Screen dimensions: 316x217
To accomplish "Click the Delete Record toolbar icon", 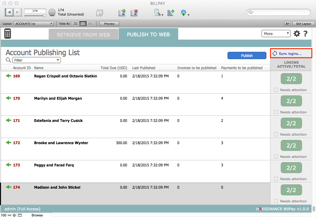I will click(134, 12).
